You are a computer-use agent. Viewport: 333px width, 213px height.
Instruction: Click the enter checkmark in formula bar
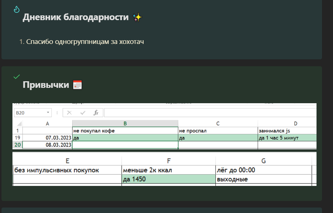pyautogui.click(x=83, y=113)
